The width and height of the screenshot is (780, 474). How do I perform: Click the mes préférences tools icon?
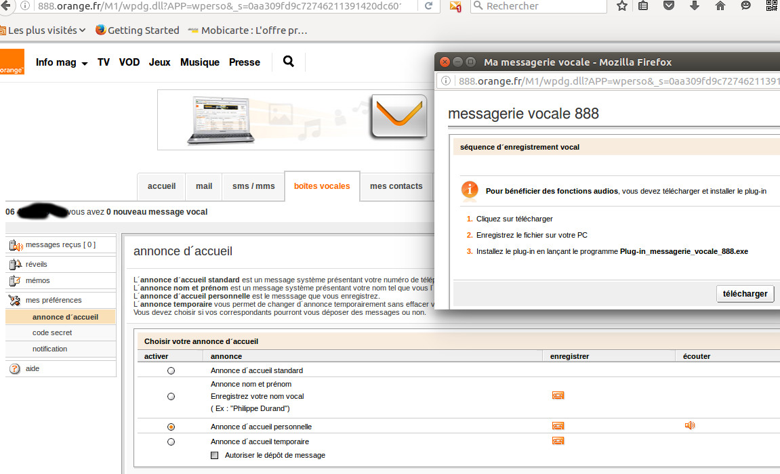(x=15, y=300)
